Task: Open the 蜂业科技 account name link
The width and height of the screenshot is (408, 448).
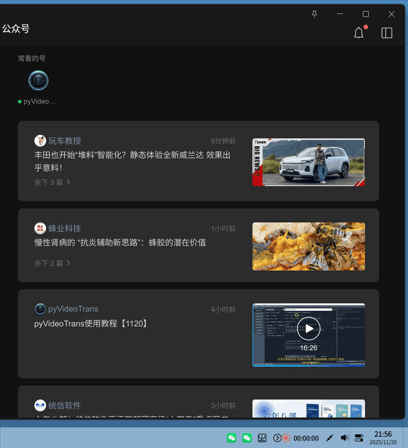Action: tap(64, 228)
